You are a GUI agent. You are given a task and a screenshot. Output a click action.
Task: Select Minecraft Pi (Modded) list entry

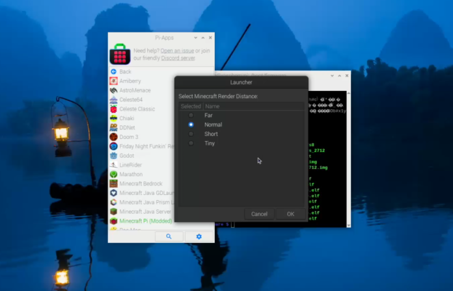[145, 221]
